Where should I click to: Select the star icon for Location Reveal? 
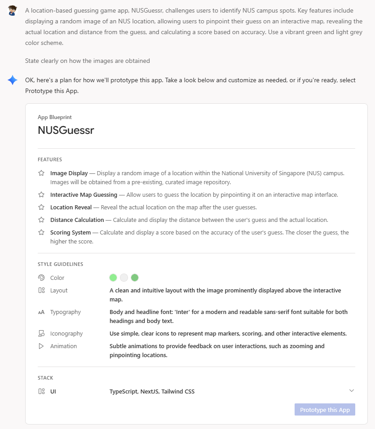[x=41, y=208]
